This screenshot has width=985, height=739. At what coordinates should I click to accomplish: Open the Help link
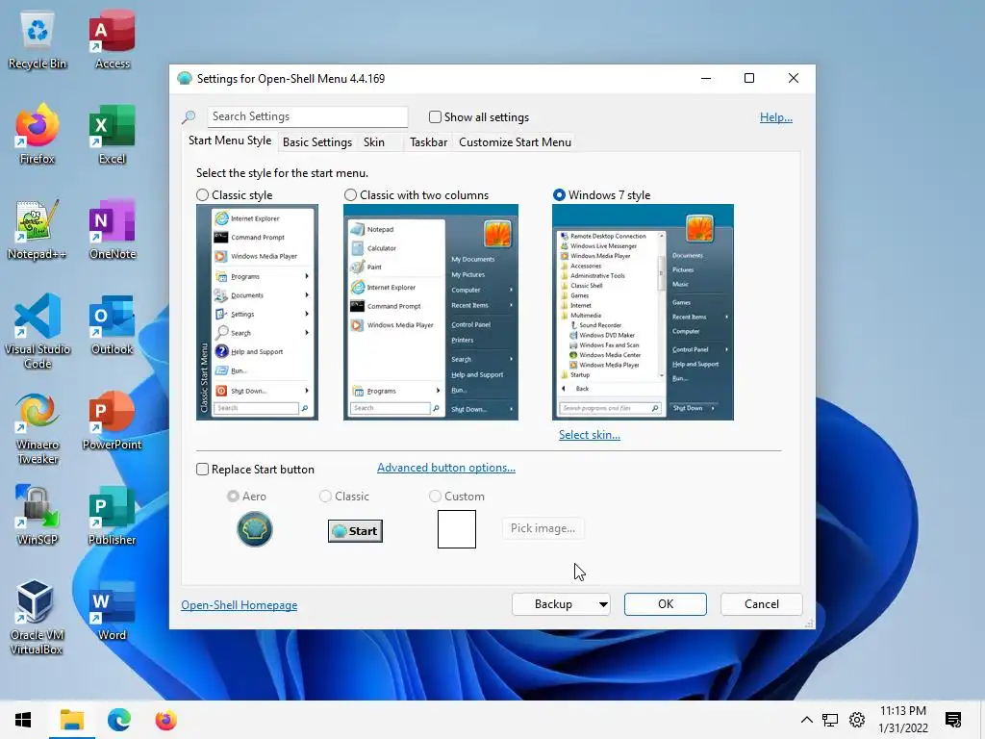(x=776, y=117)
